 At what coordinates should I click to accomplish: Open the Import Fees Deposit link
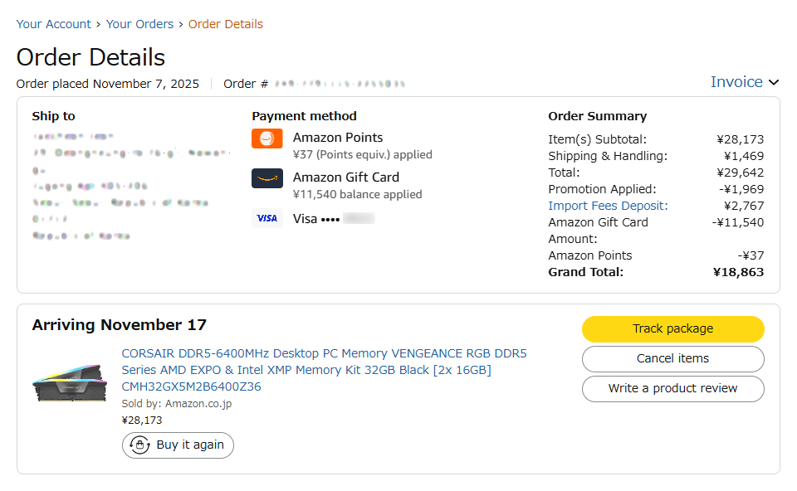pyautogui.click(x=608, y=206)
